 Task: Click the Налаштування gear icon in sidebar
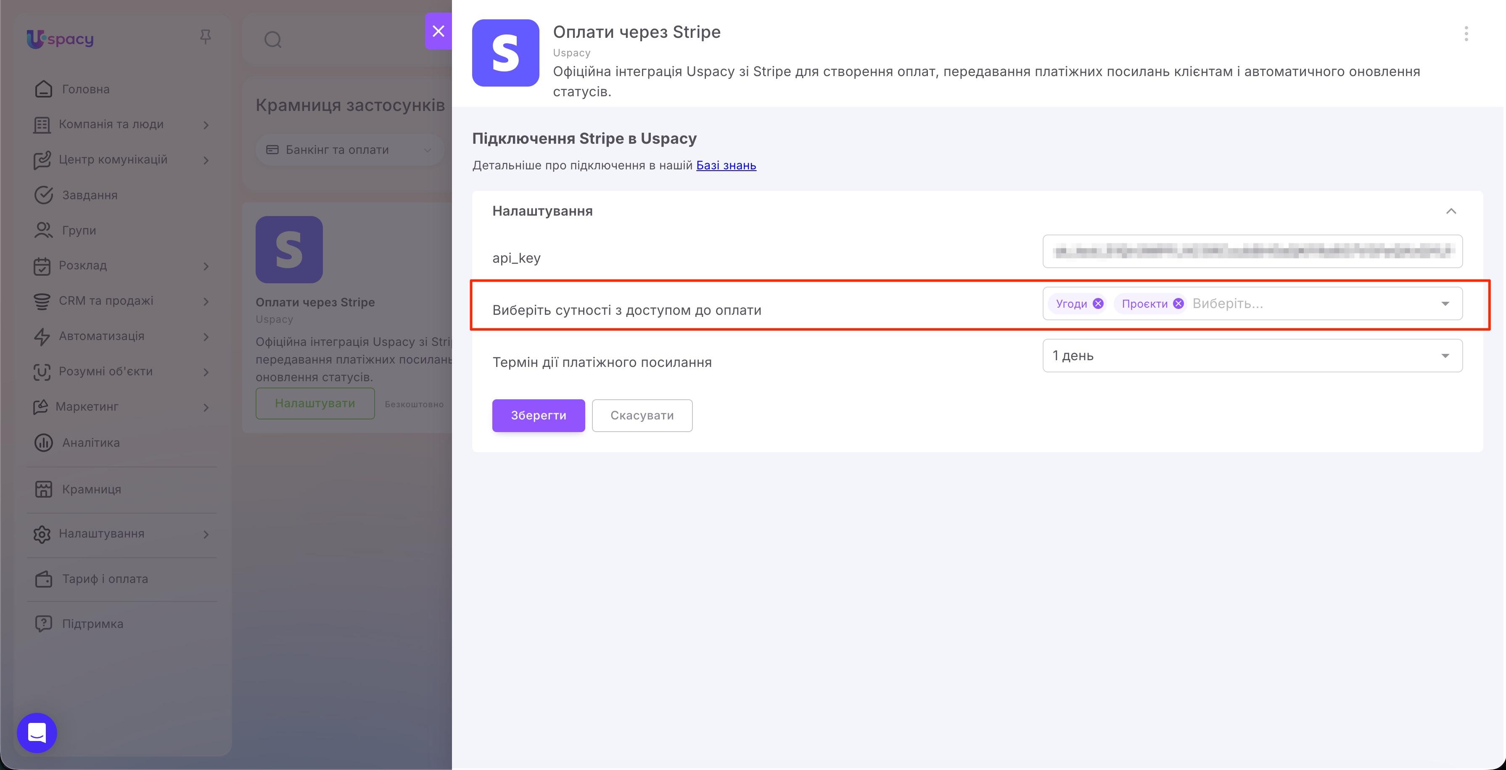pos(42,534)
